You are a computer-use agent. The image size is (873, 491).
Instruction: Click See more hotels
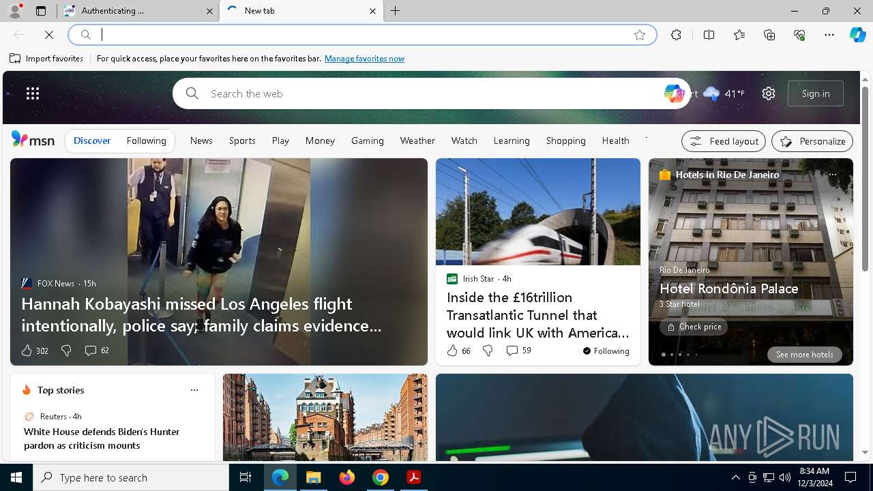click(804, 355)
